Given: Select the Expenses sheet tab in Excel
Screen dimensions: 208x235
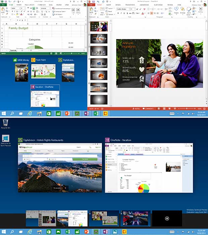Looking at the screenshot, I should [13, 50].
